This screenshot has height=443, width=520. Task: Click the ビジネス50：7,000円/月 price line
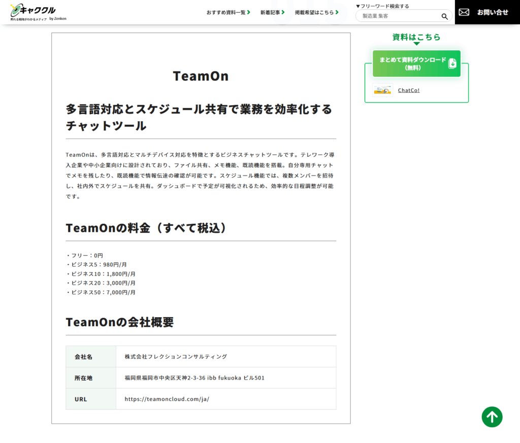[101, 292]
